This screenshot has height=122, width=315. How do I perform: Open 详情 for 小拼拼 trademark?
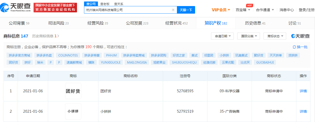(303, 111)
